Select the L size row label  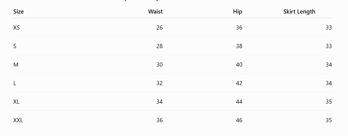click(x=15, y=83)
